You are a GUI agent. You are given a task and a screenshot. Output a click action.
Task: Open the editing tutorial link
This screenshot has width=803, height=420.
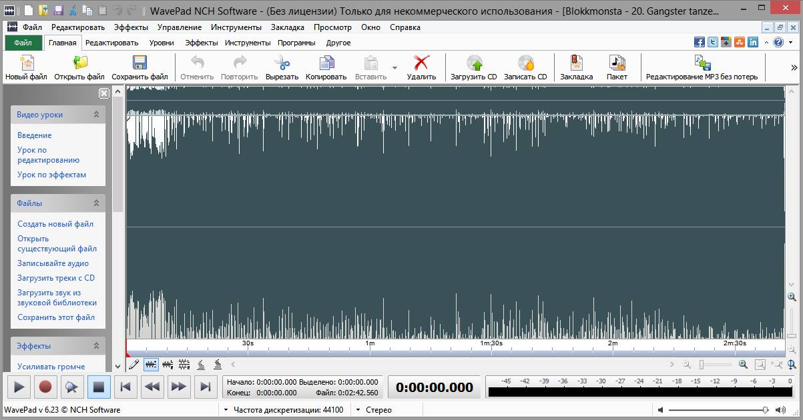click(x=48, y=155)
